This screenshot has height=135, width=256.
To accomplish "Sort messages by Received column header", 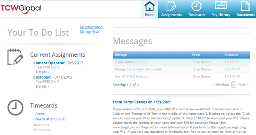I will pyautogui.click(x=231, y=55).
